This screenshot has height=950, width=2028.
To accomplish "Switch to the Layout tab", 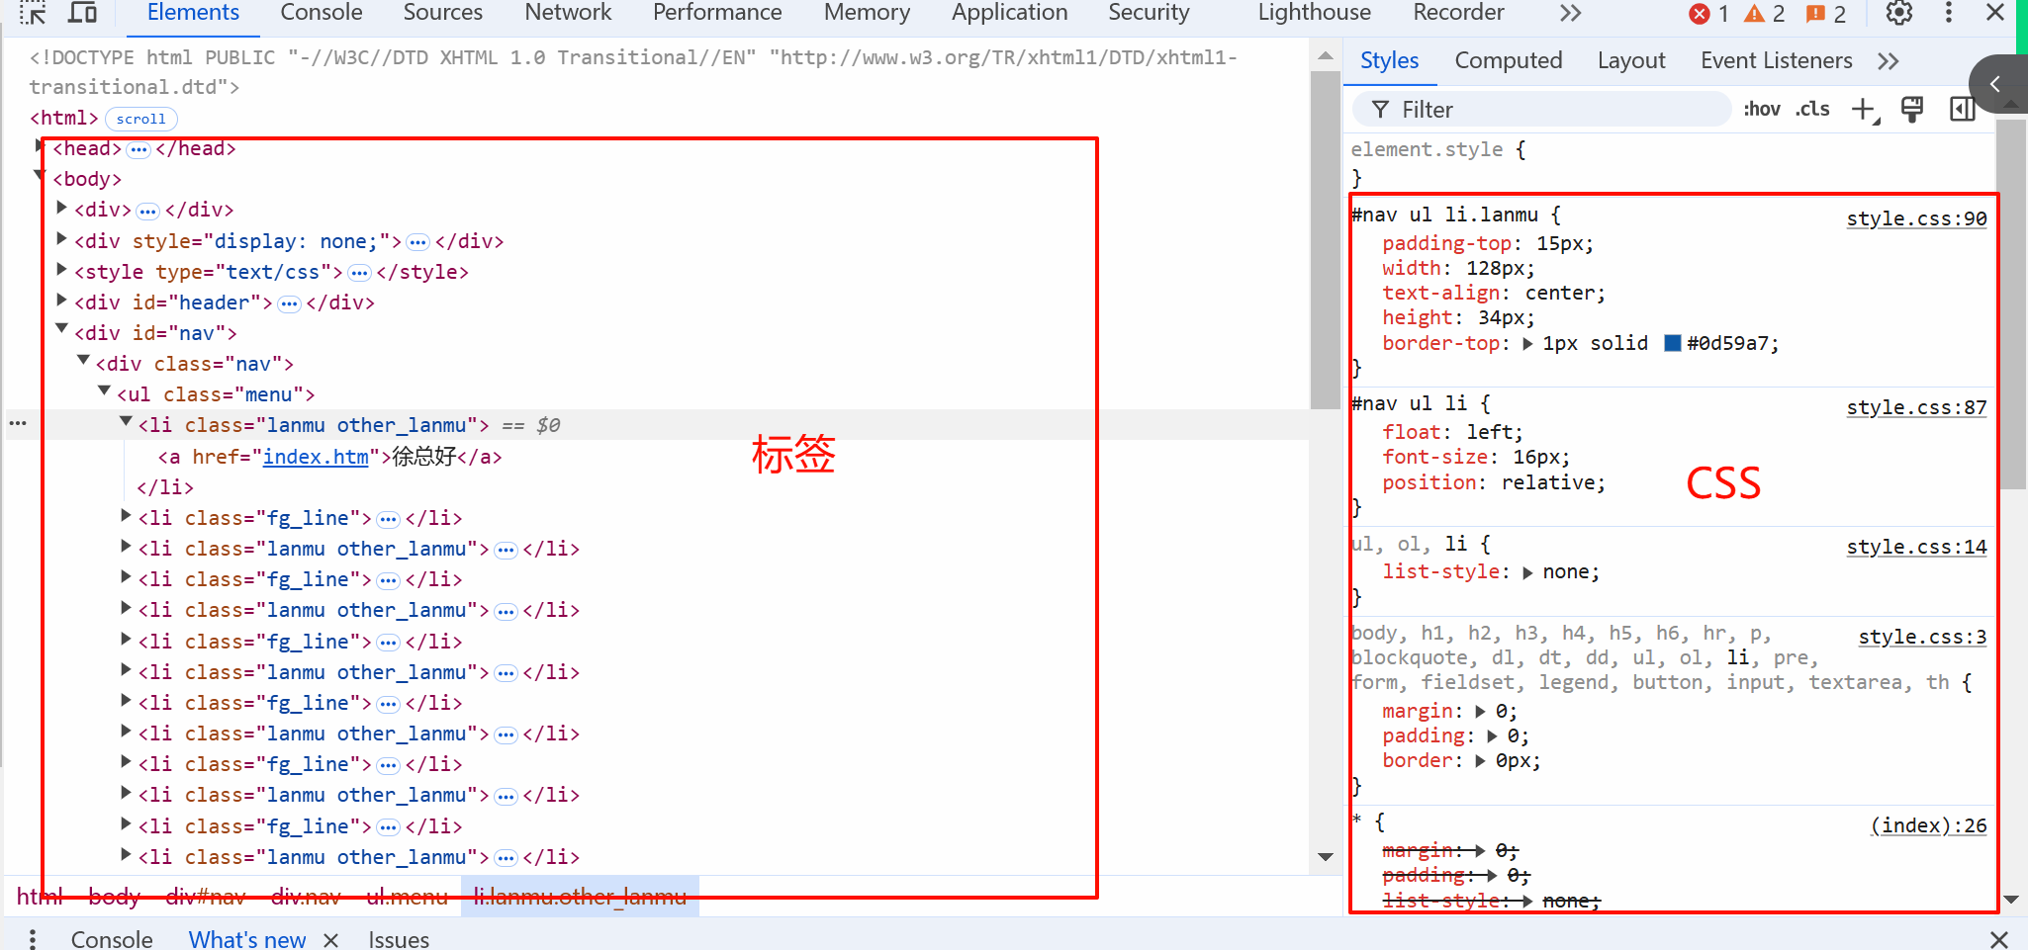I will pyautogui.click(x=1631, y=61).
